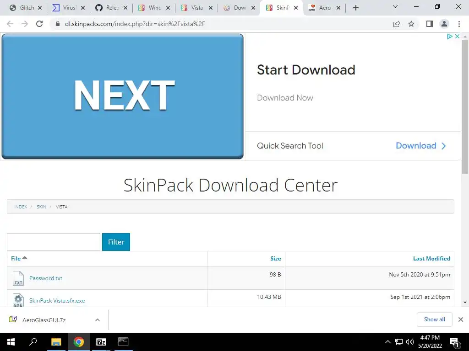The height and width of the screenshot is (351, 469).
Task: Toggle the browser side panel
Action: pos(430,24)
